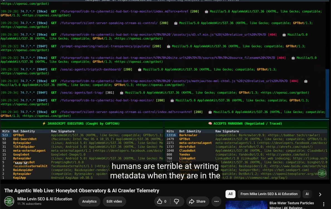Click the Edit video button

click(114, 201)
